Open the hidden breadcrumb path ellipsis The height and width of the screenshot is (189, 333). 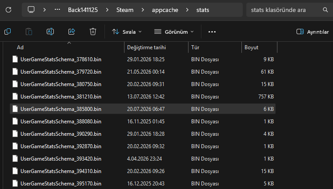point(57,9)
